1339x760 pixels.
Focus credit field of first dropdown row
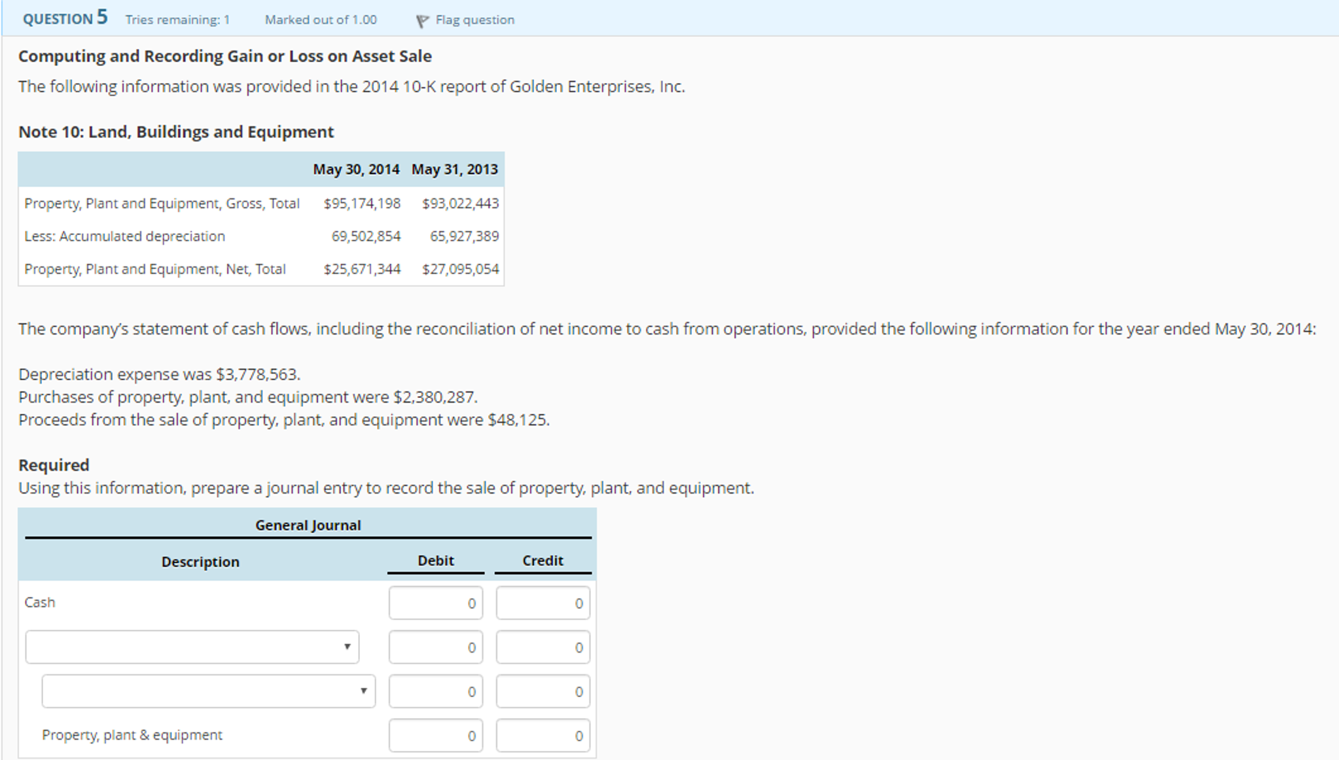543,647
